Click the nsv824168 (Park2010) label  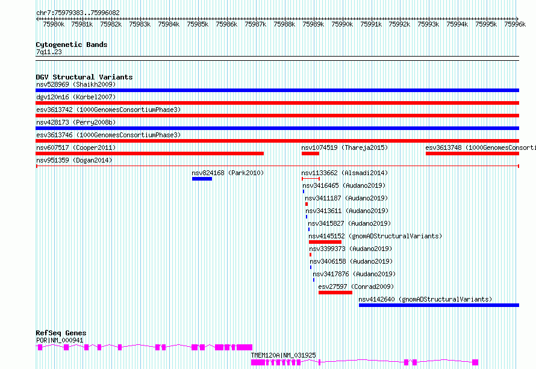228,173
